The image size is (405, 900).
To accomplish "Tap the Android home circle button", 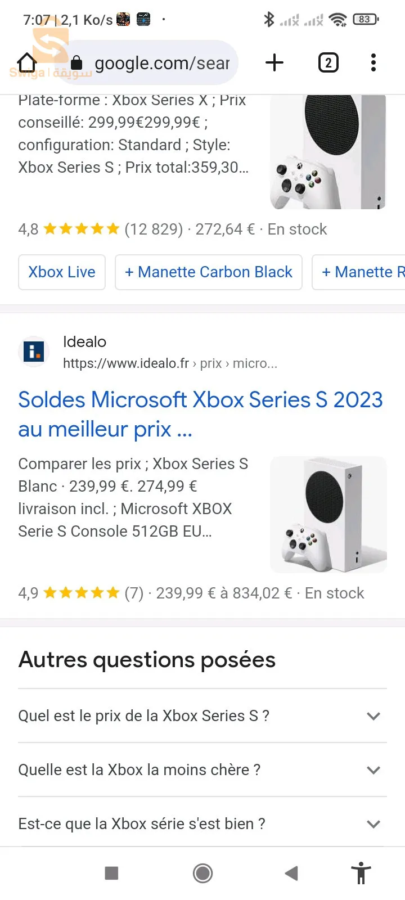I will tap(202, 873).
